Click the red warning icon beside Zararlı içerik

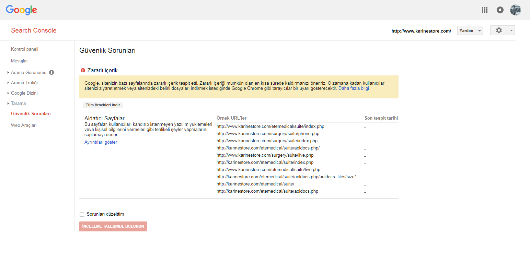[x=83, y=70]
